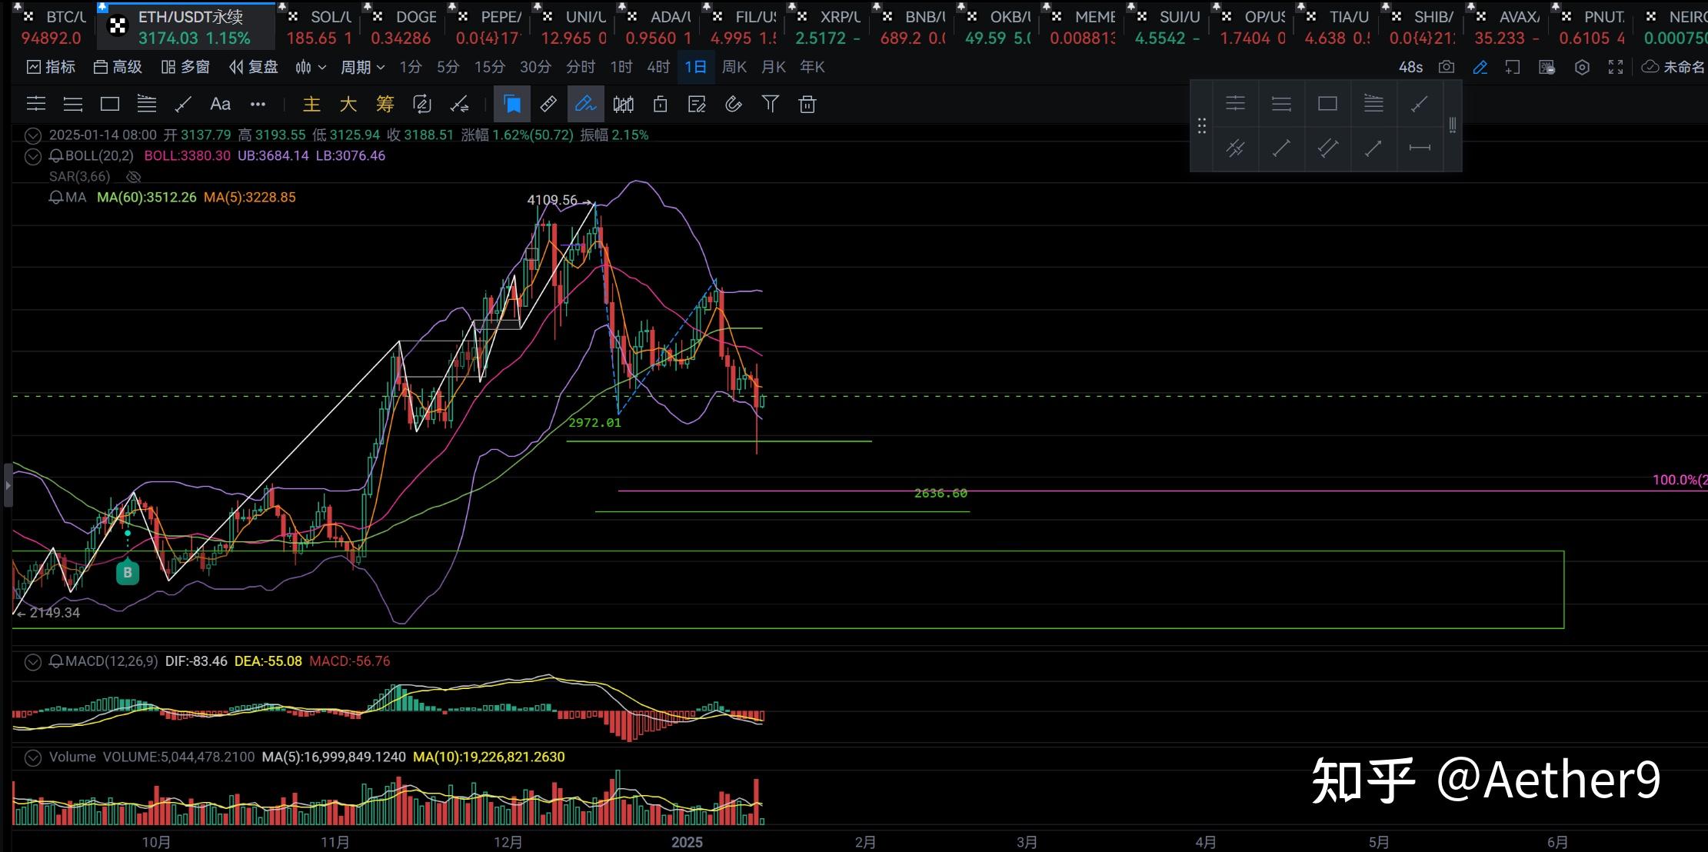
Task: Open hexagon chart settings icon
Action: click(x=1582, y=68)
